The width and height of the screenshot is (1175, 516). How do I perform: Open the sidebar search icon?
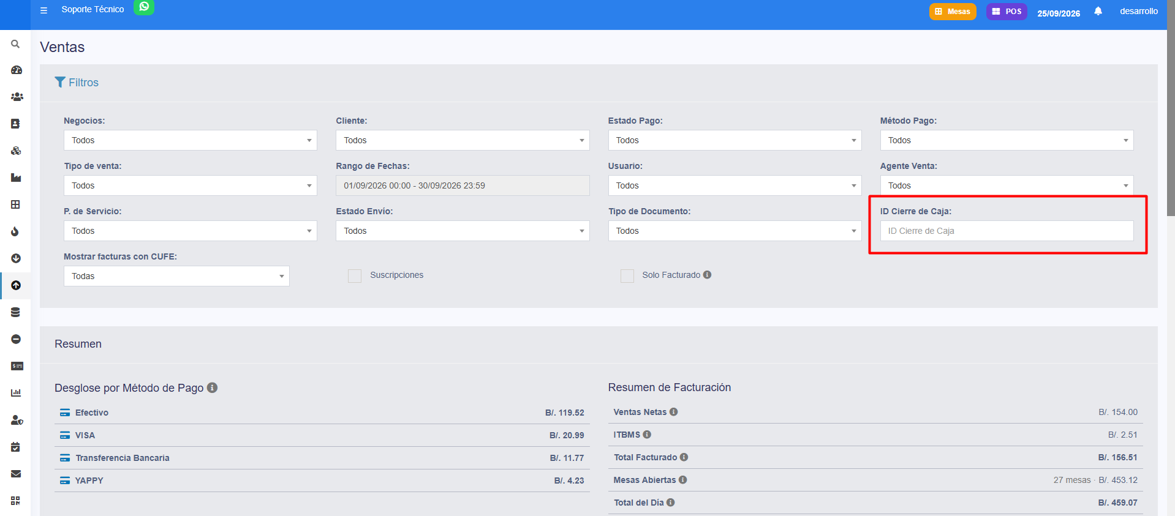(x=16, y=44)
